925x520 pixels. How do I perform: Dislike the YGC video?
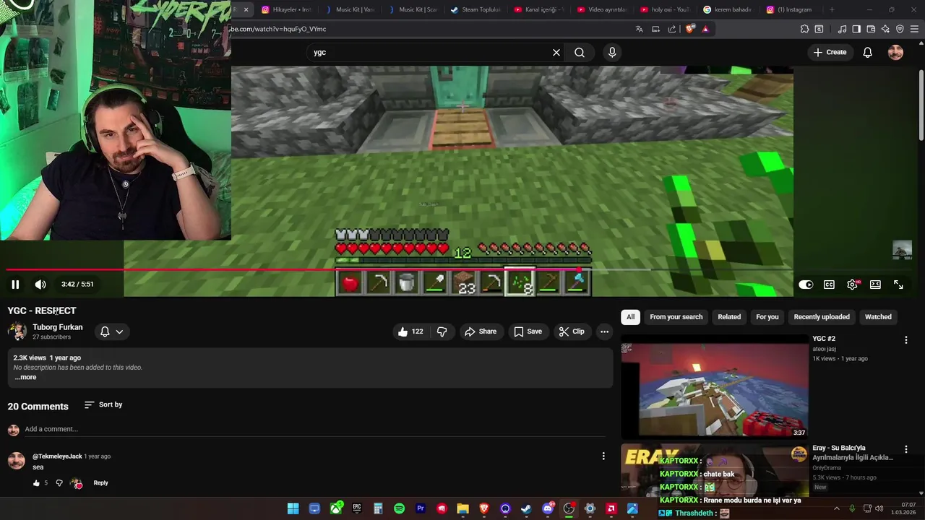click(442, 331)
